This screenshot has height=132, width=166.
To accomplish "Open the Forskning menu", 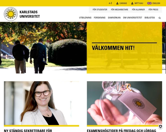I will click(100, 18).
